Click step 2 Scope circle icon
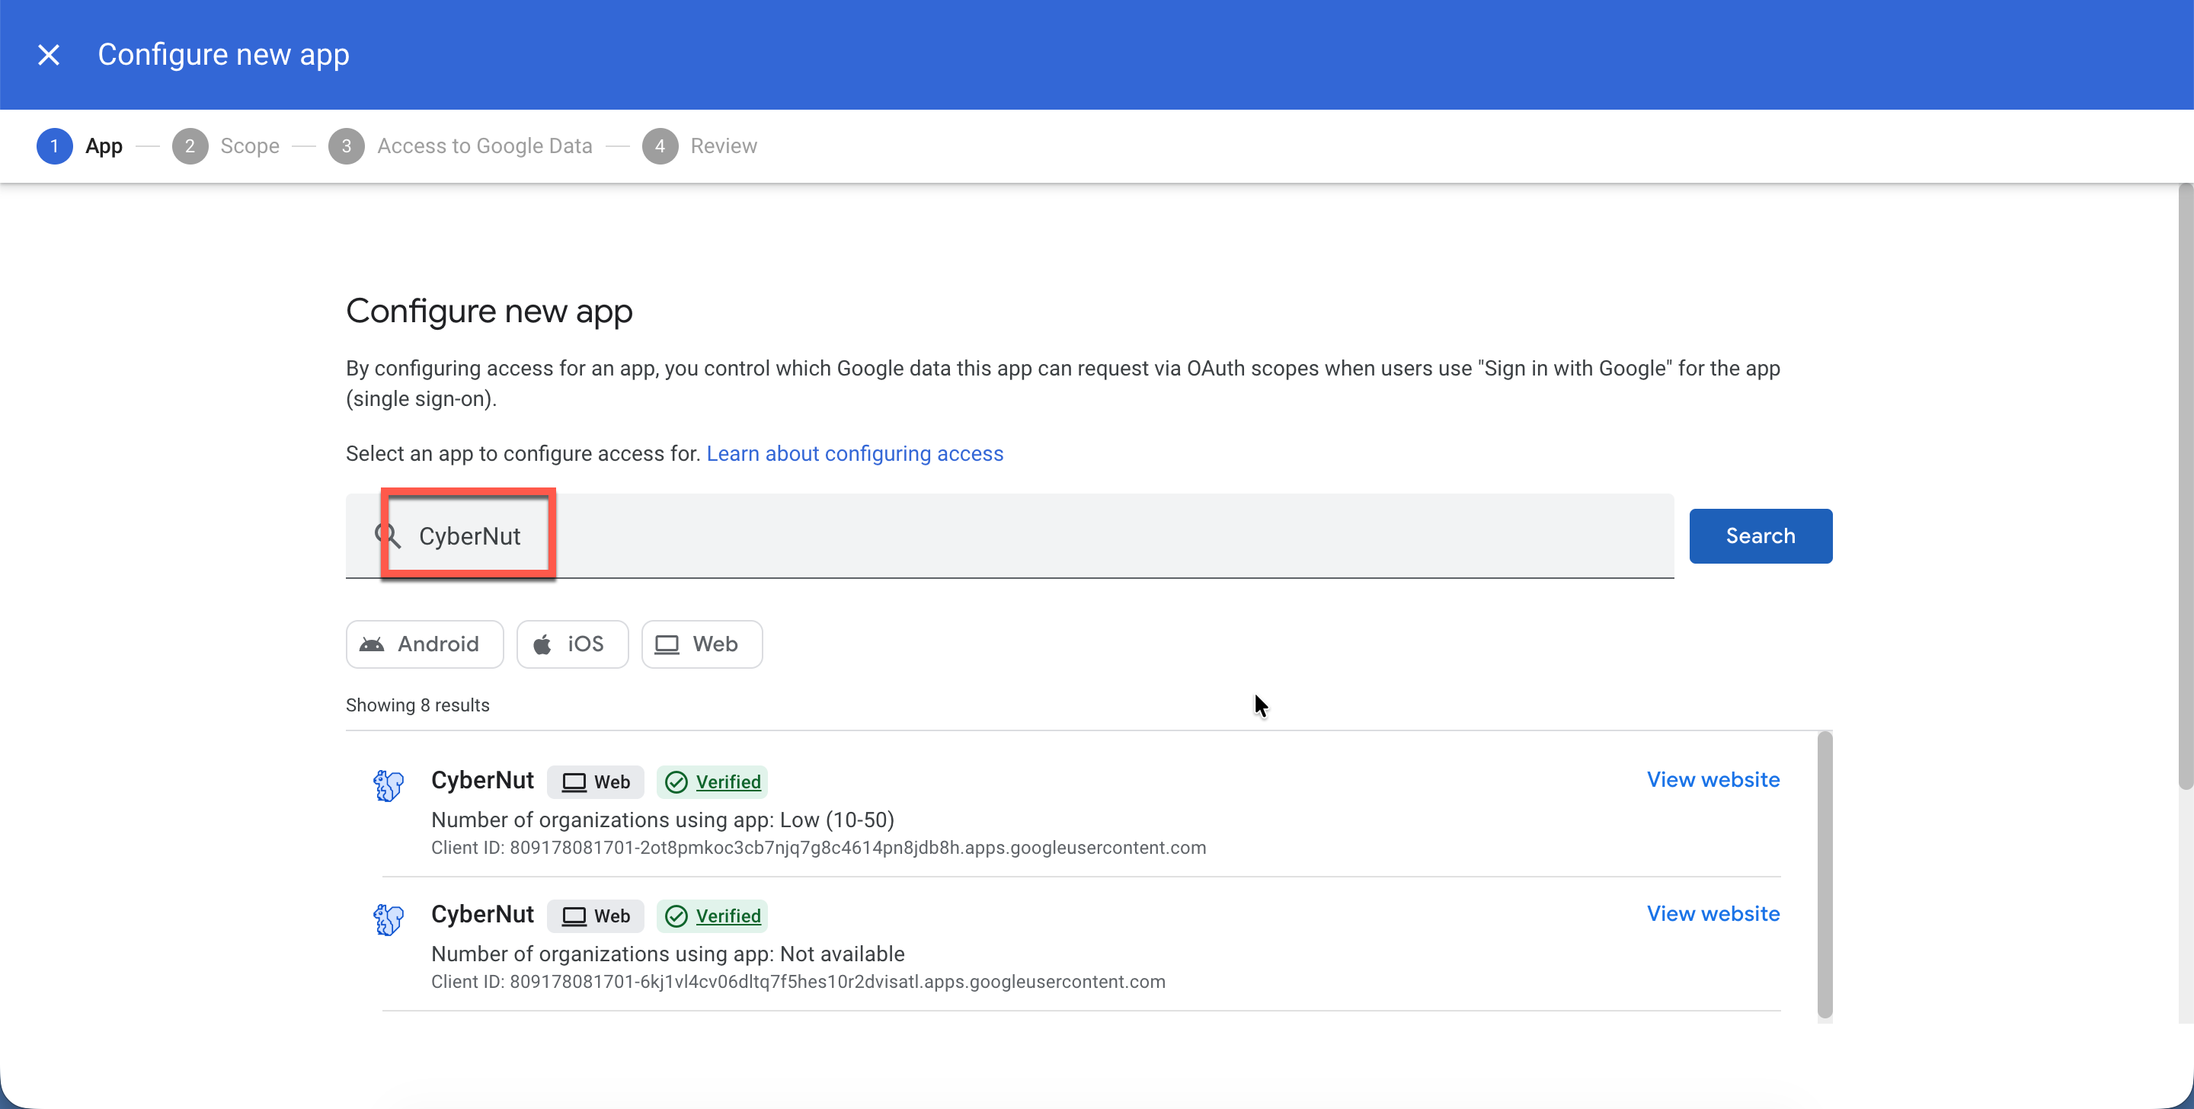This screenshot has width=2194, height=1109. [190, 145]
